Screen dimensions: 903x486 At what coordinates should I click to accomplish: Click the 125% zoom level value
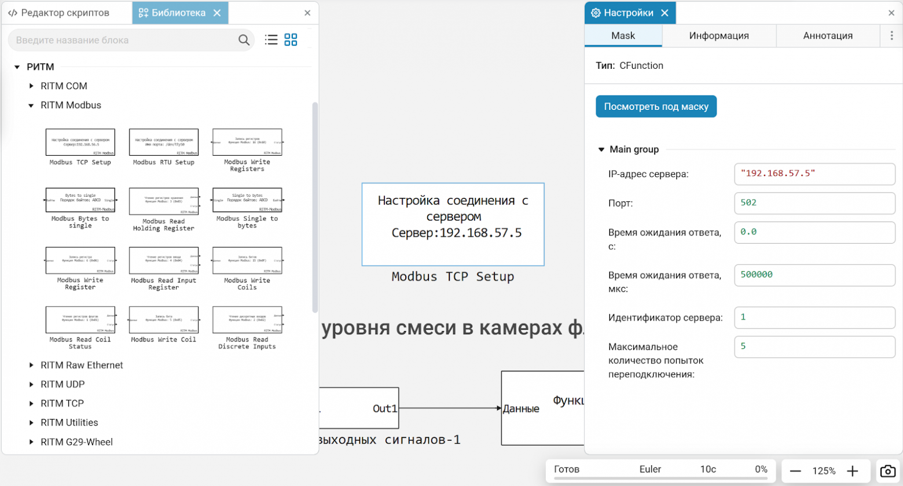827,471
